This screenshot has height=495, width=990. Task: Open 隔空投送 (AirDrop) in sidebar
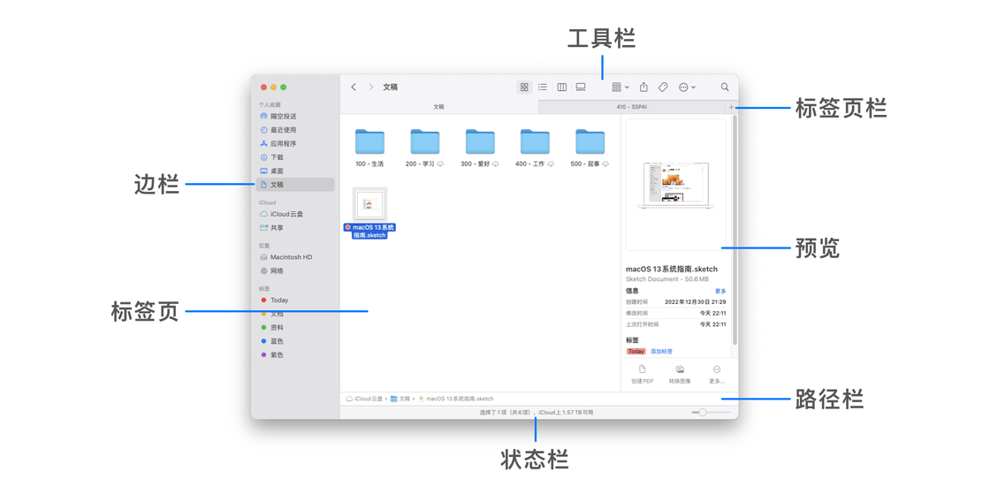pyautogui.click(x=283, y=117)
